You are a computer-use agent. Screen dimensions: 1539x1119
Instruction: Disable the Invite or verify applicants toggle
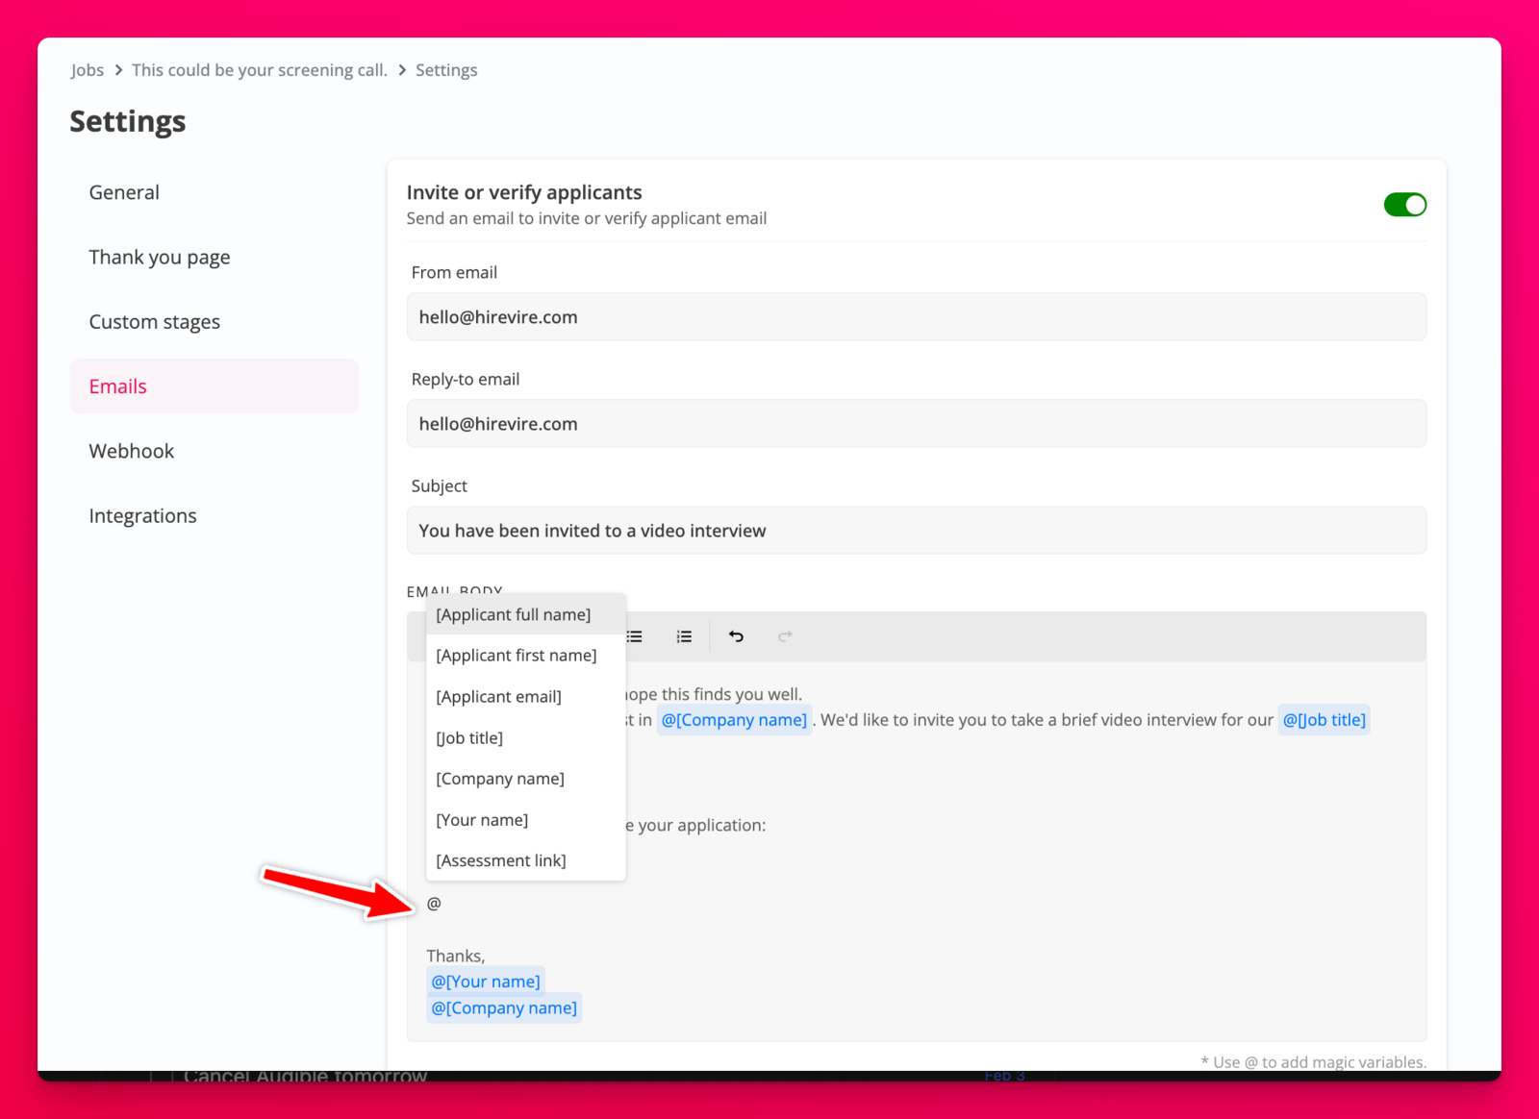click(x=1405, y=204)
